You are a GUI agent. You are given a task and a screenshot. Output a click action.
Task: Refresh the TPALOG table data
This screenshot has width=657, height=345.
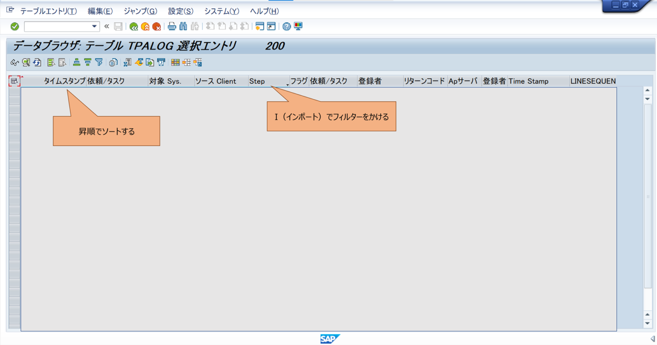(x=37, y=62)
